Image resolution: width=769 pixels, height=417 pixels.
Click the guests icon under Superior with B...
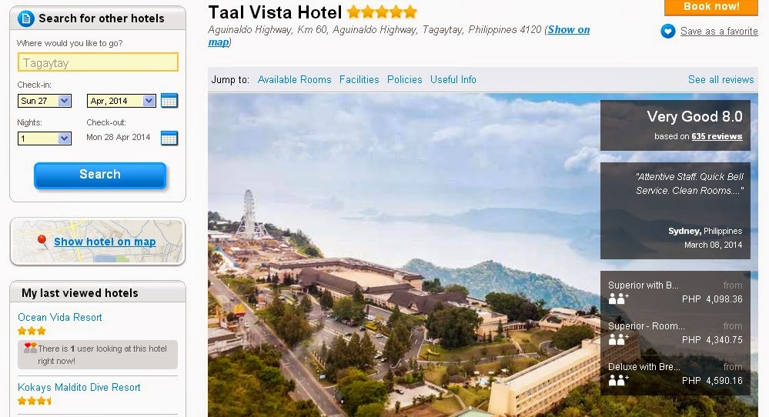[618, 299]
